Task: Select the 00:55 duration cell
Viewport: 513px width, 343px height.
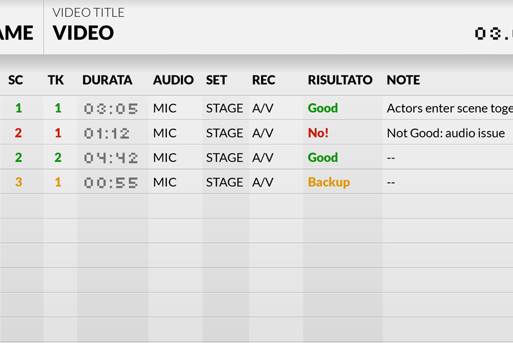Action: 111,183
